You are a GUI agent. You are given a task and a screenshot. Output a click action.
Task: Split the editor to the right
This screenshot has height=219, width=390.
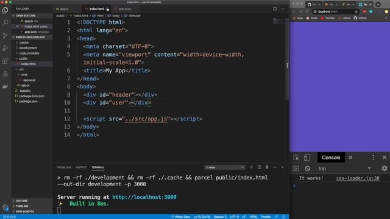point(275,9)
